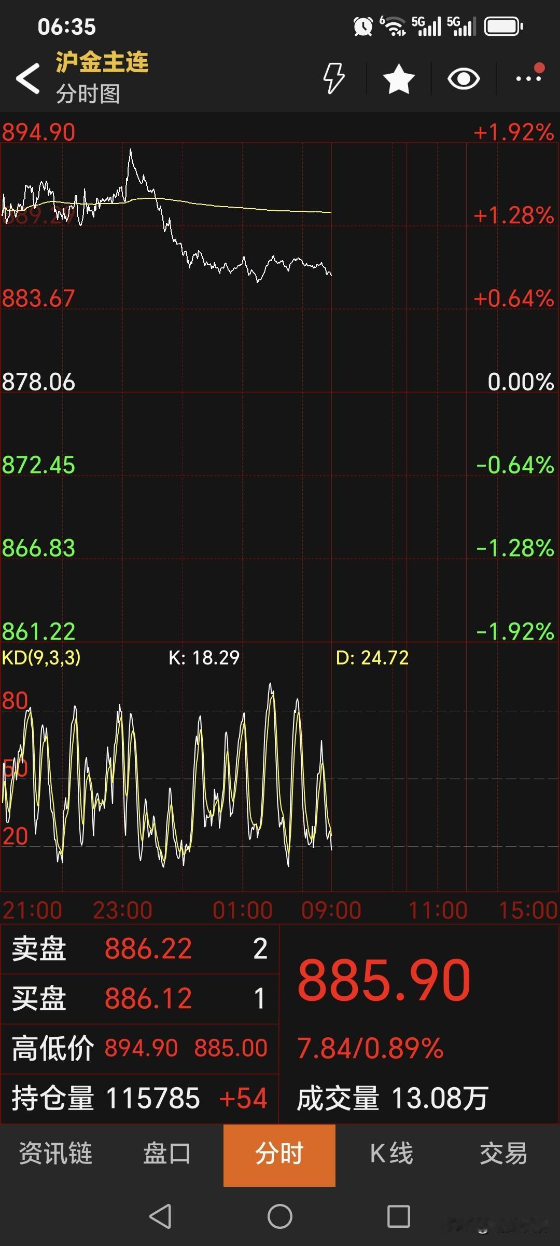Tap the 买盘 label
560x1246 pixels.
[x=39, y=998]
